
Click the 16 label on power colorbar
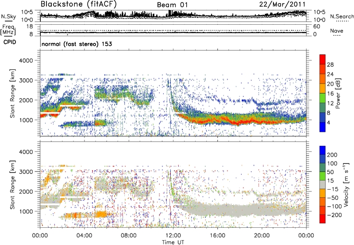point(330,94)
